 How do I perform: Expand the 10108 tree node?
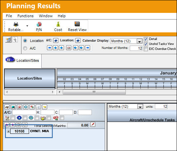point(8,132)
